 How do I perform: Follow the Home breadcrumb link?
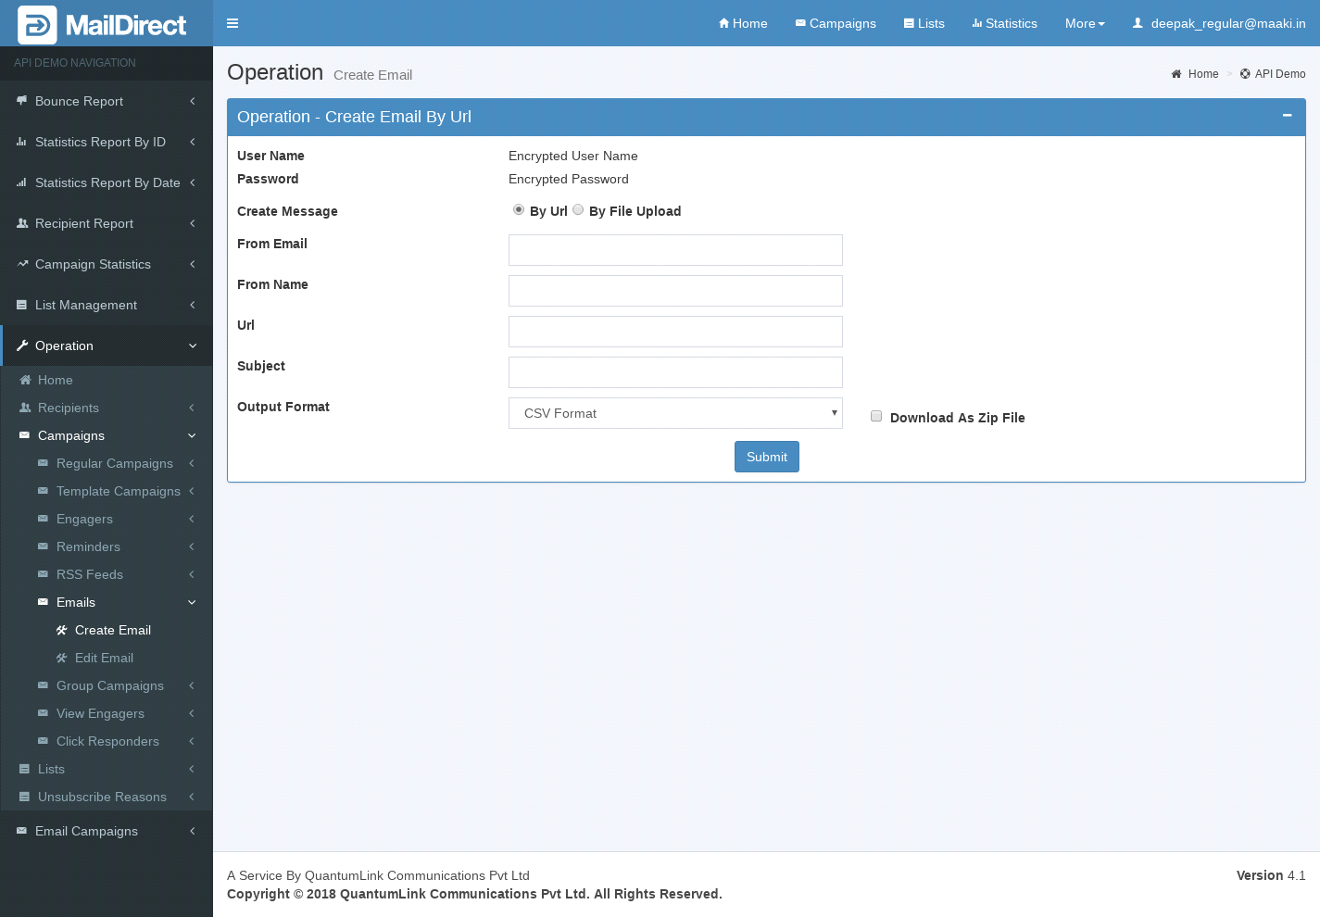point(1202,74)
